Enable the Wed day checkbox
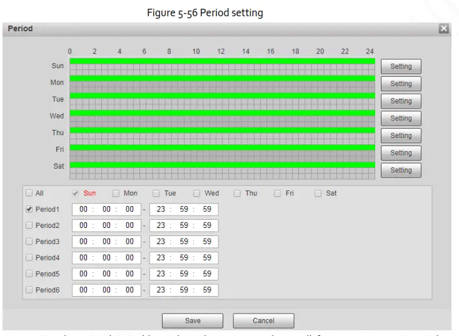 [197, 194]
